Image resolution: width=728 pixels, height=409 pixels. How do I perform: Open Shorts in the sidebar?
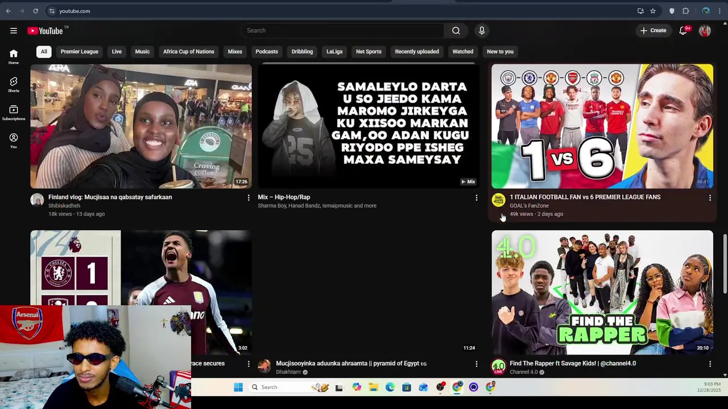14,85
